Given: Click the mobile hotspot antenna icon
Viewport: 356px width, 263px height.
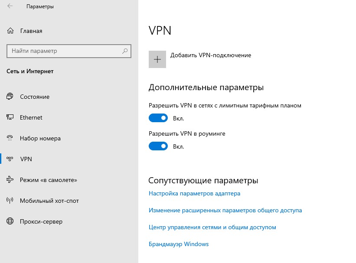Looking at the screenshot, I should pos(10,200).
